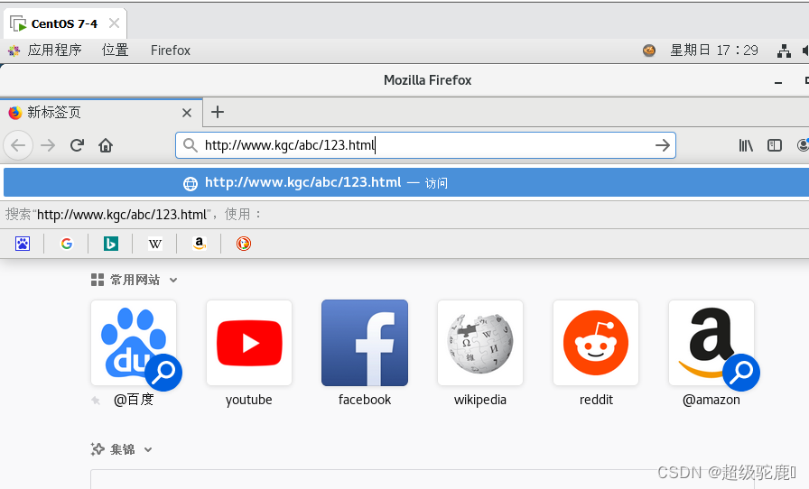This screenshot has width=809, height=489.
Task: Open the 位置 menu
Action: [115, 50]
